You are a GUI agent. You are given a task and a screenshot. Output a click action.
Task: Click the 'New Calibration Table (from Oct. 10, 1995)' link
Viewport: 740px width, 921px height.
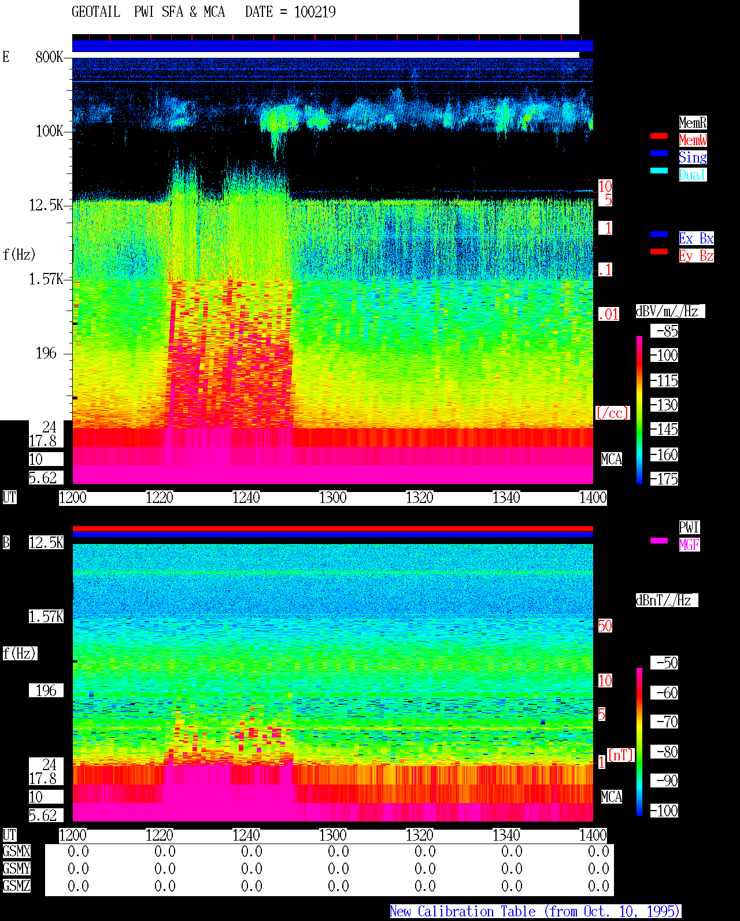(535, 912)
